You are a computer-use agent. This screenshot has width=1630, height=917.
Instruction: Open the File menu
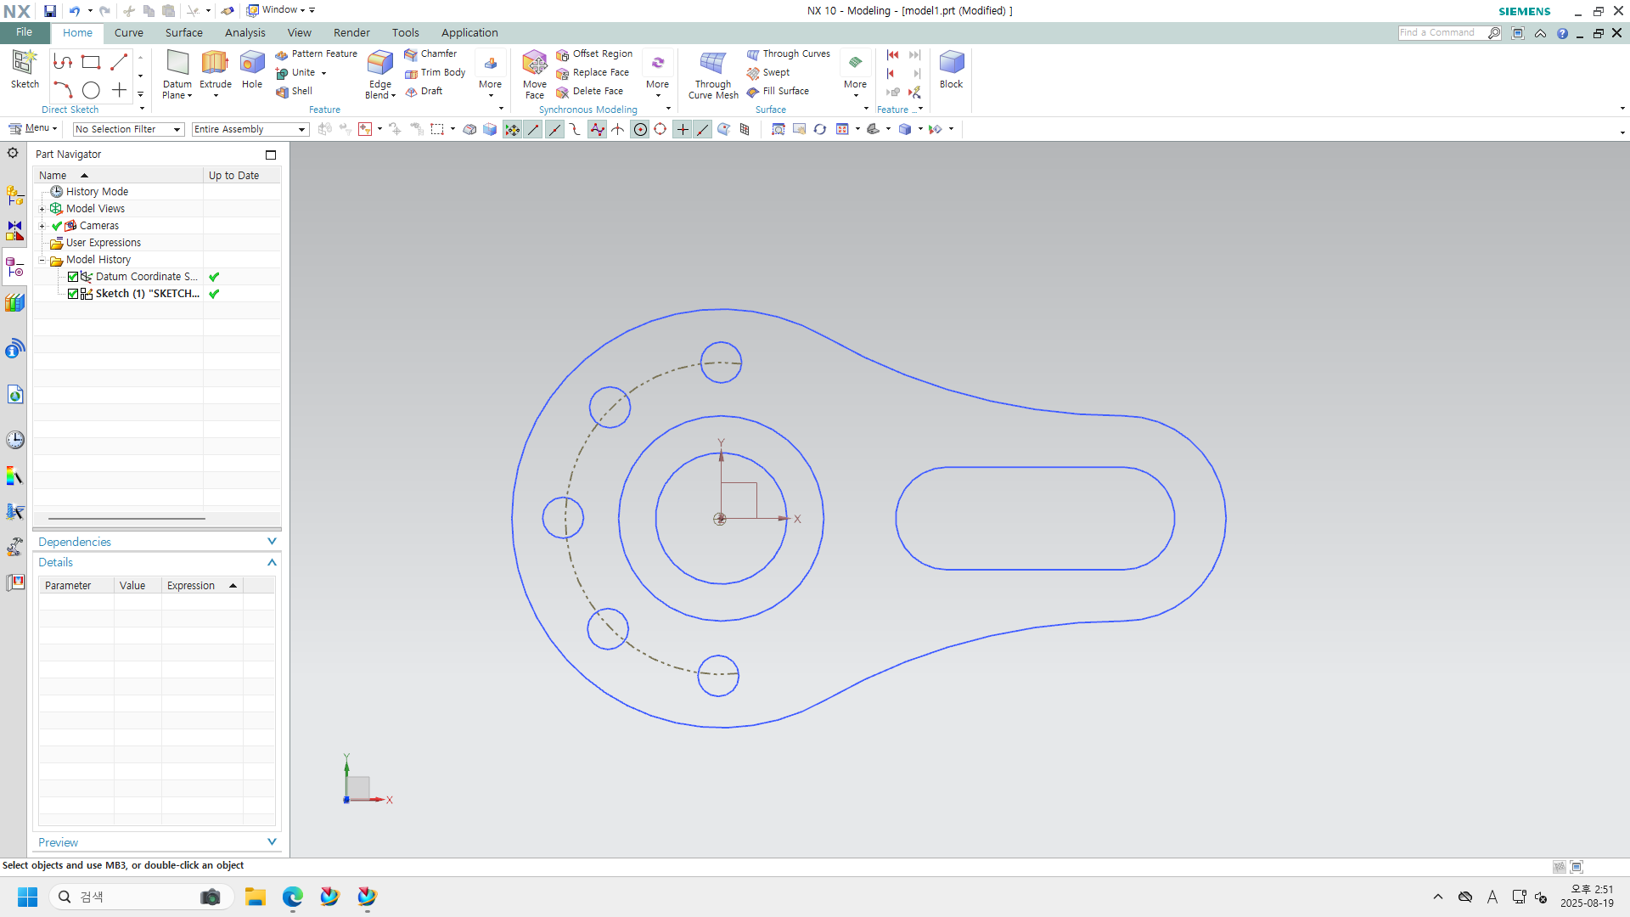25,32
